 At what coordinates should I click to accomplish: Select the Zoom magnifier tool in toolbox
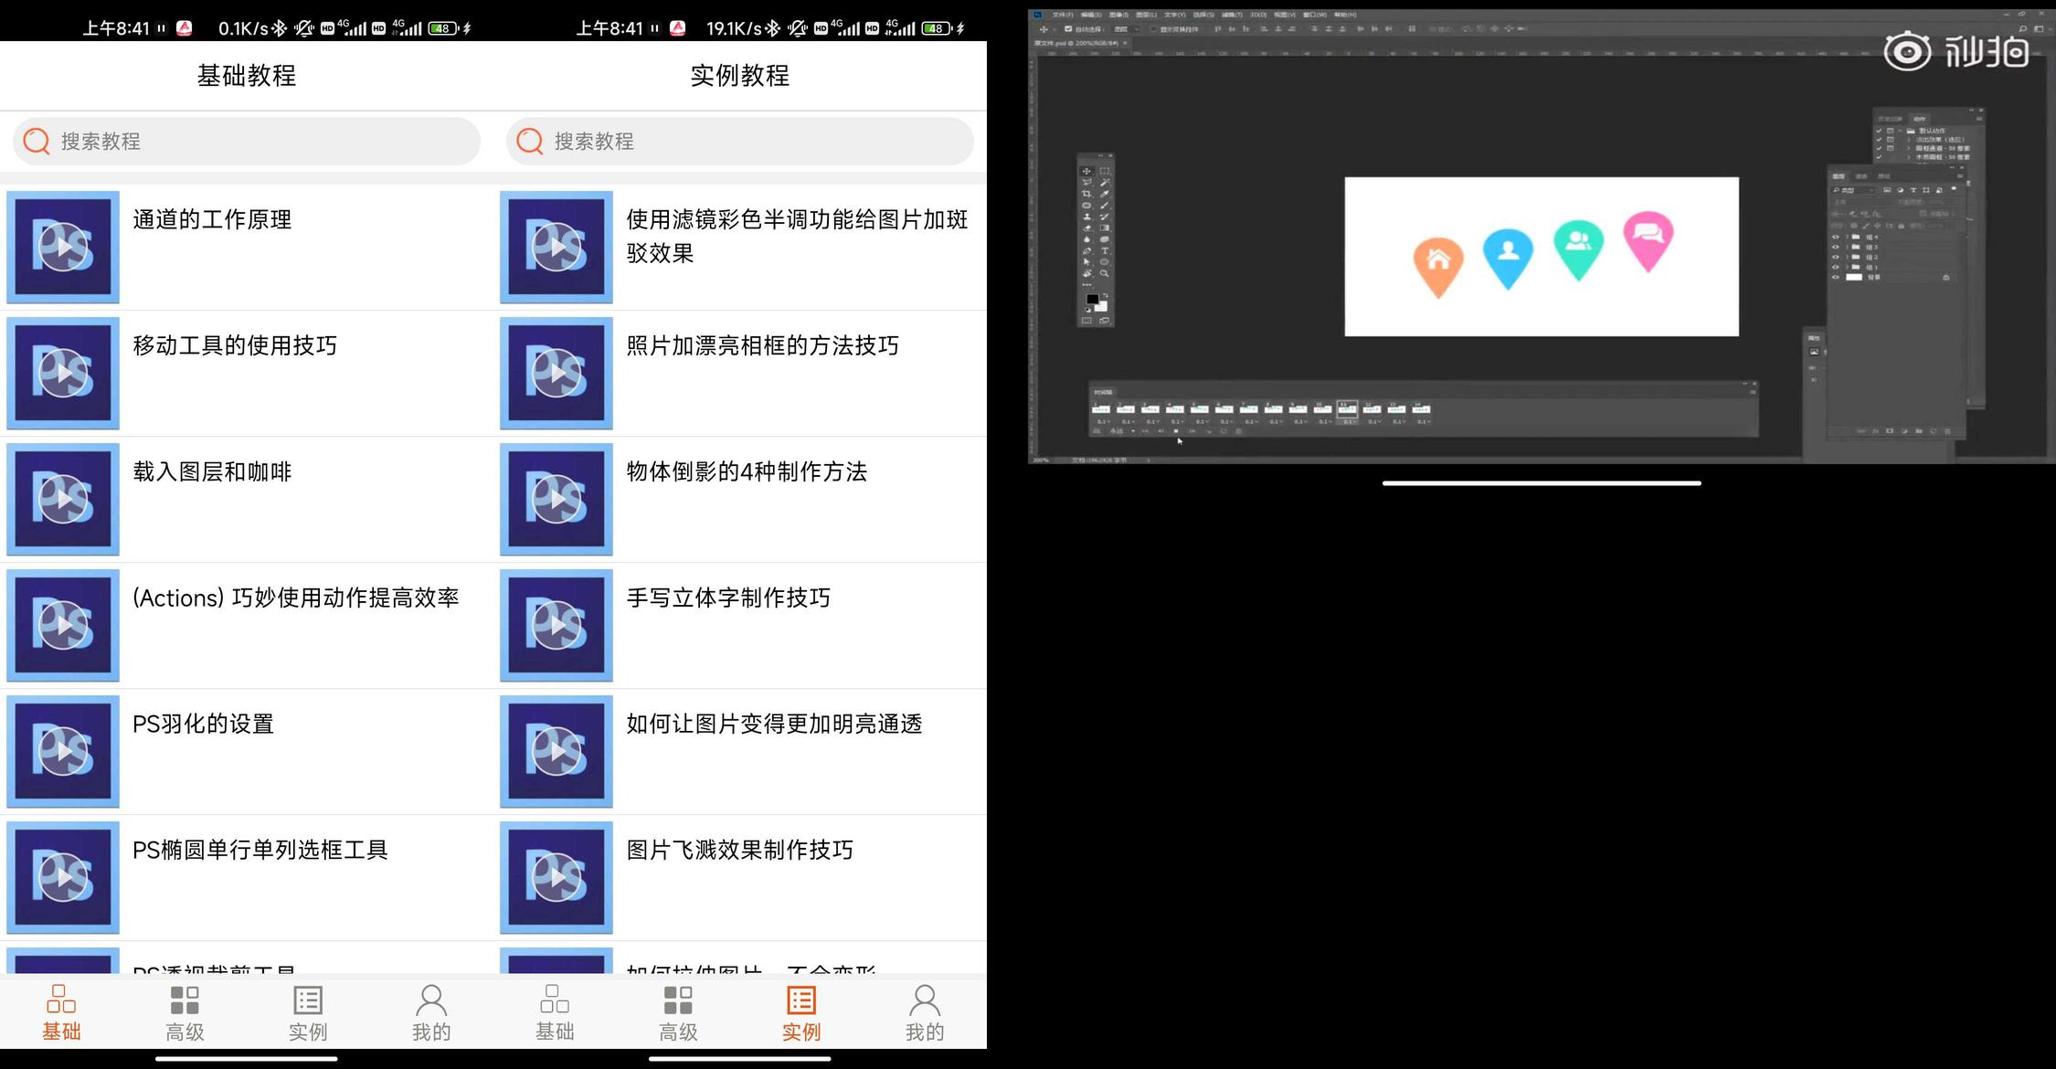pyautogui.click(x=1105, y=273)
